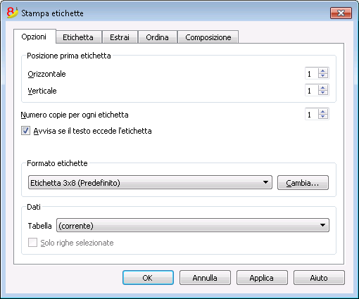Click inside the Orizzontale number field
This screenshot has width=359, height=299.
click(x=312, y=73)
